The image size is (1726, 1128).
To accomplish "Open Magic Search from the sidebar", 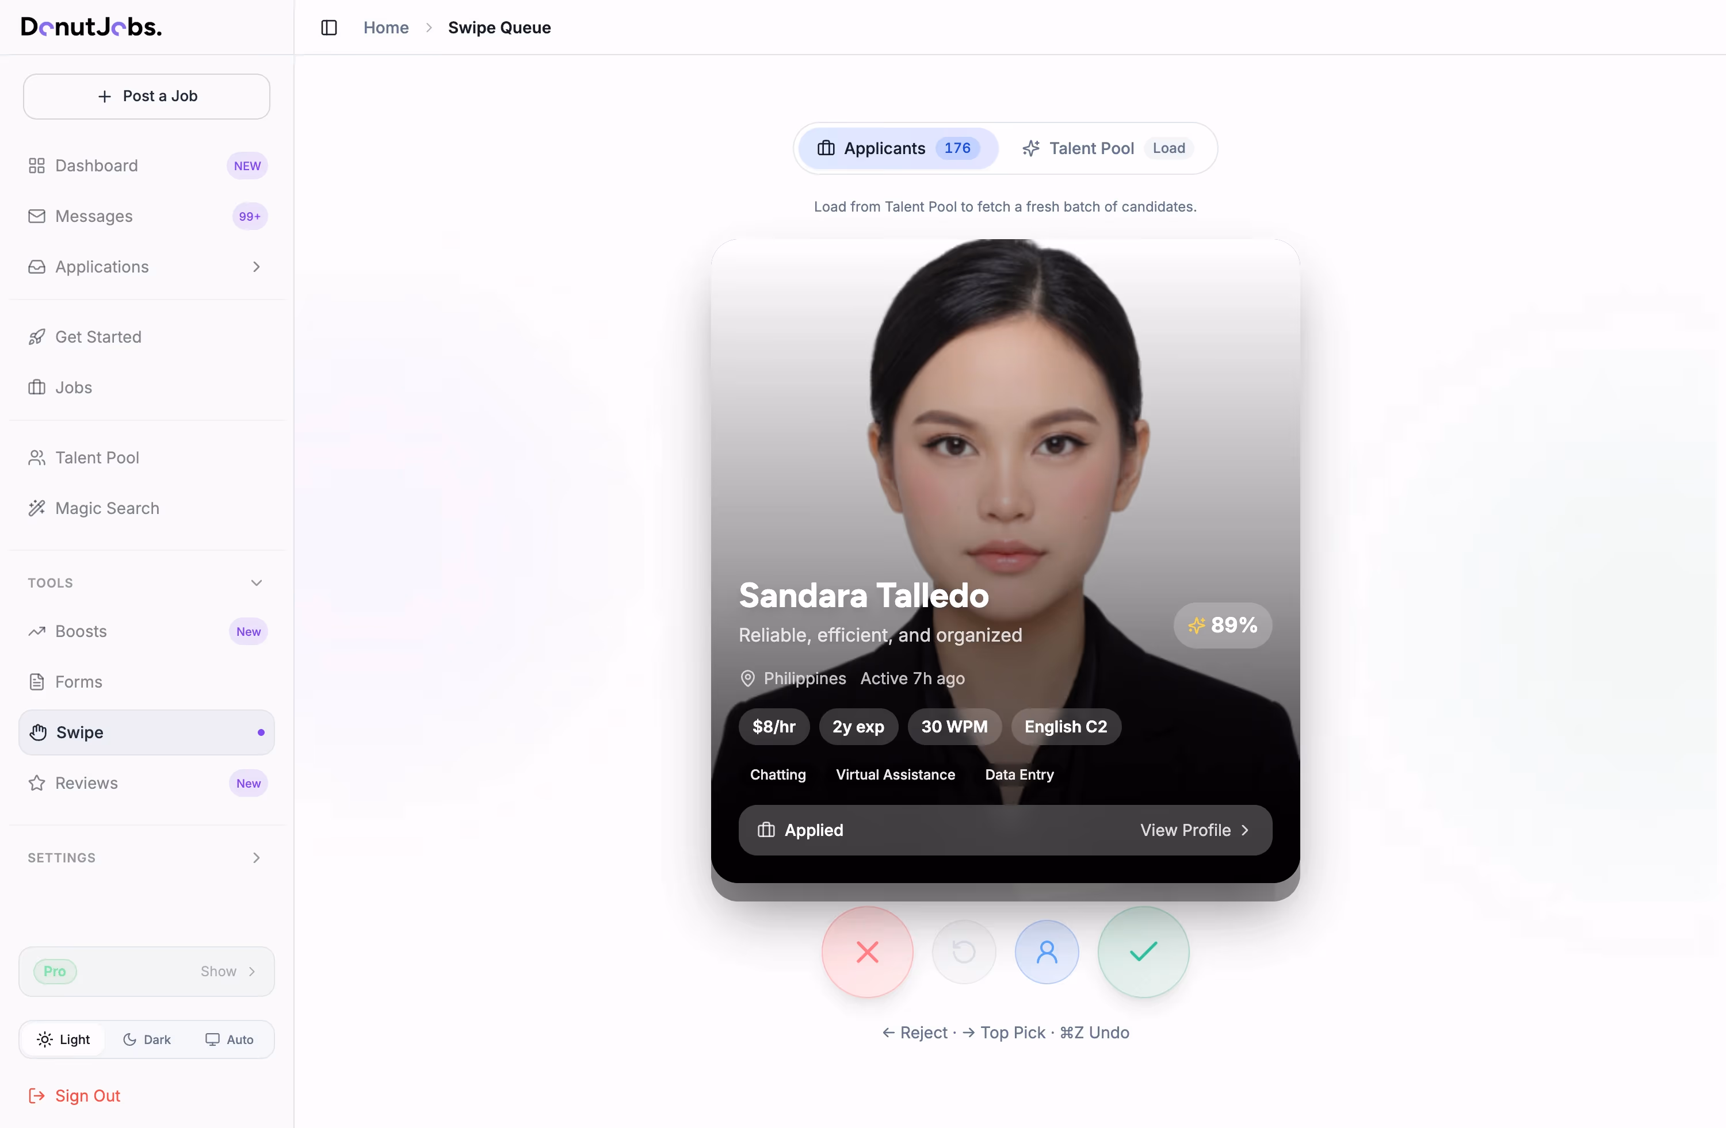I will click(x=147, y=509).
